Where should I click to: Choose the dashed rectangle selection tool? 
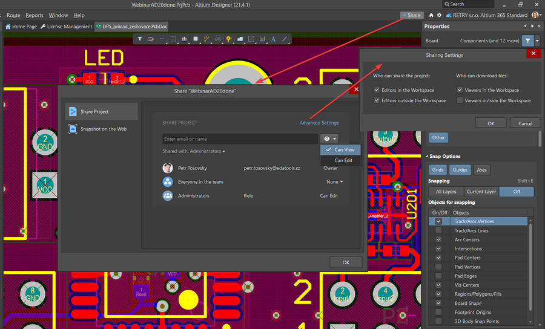173,39
